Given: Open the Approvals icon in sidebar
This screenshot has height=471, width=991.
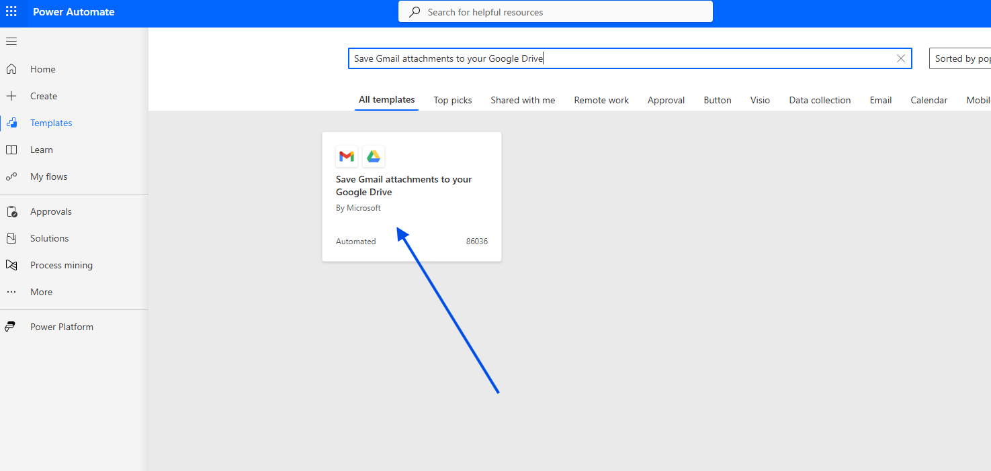Looking at the screenshot, I should click(x=11, y=211).
